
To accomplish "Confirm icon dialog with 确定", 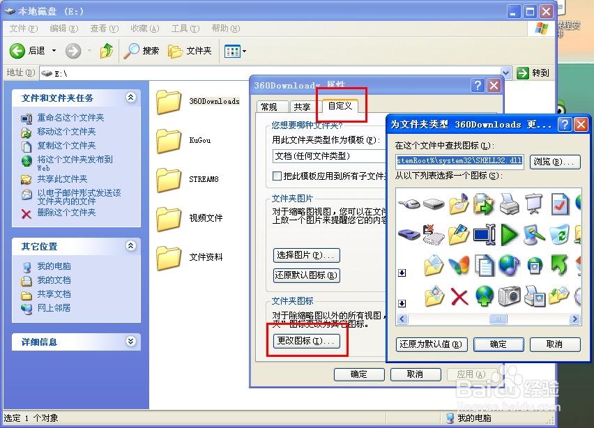I will (498, 344).
